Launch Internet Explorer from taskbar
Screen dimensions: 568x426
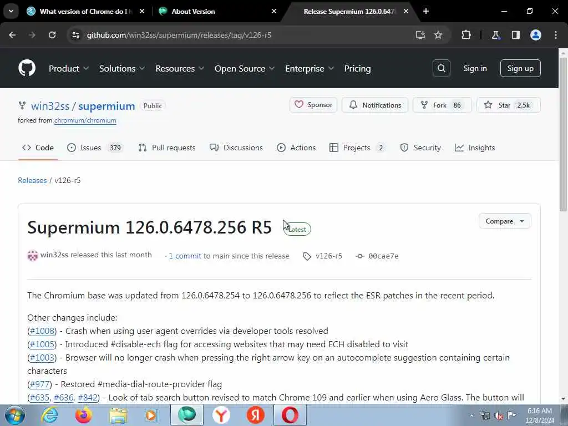pos(49,415)
